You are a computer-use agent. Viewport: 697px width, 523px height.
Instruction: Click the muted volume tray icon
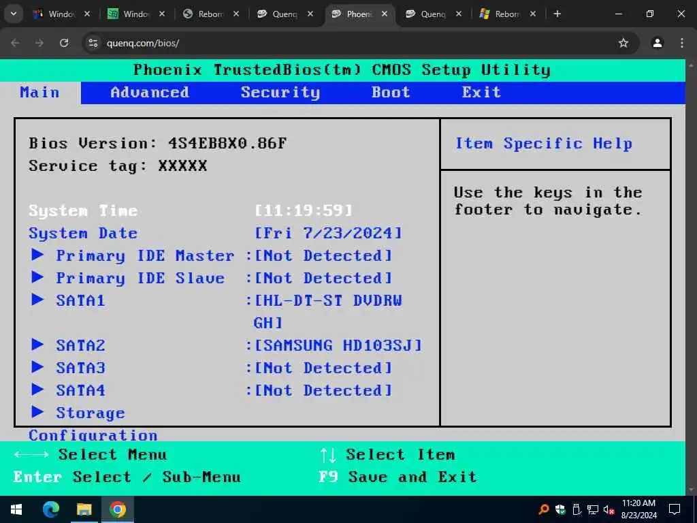[x=609, y=509]
